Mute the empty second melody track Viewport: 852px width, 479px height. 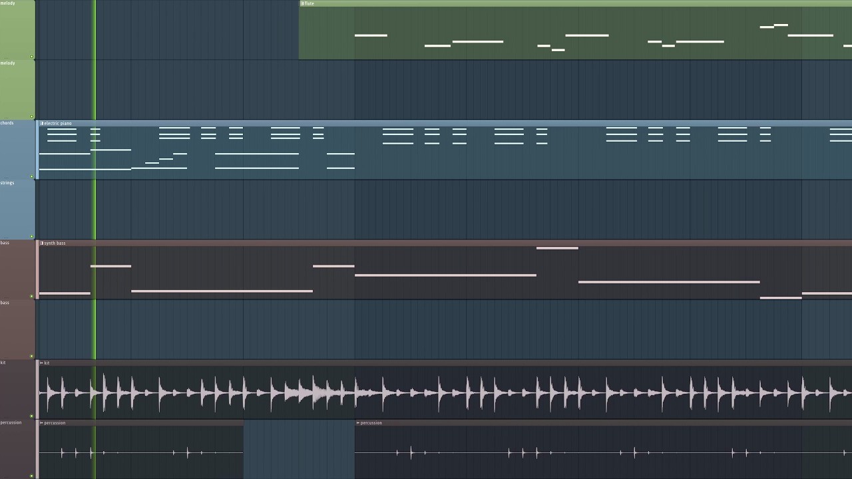[31, 116]
